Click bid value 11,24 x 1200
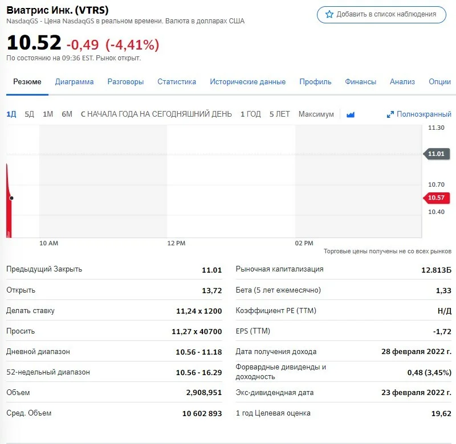456x444 pixels. tap(199, 311)
